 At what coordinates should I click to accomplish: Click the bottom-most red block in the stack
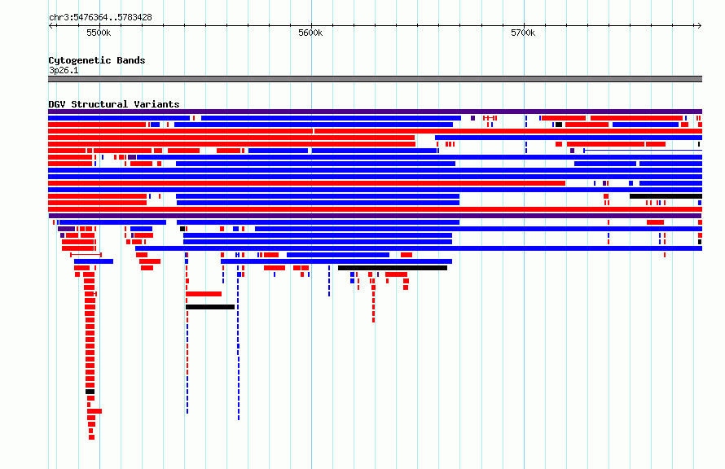click(x=91, y=437)
